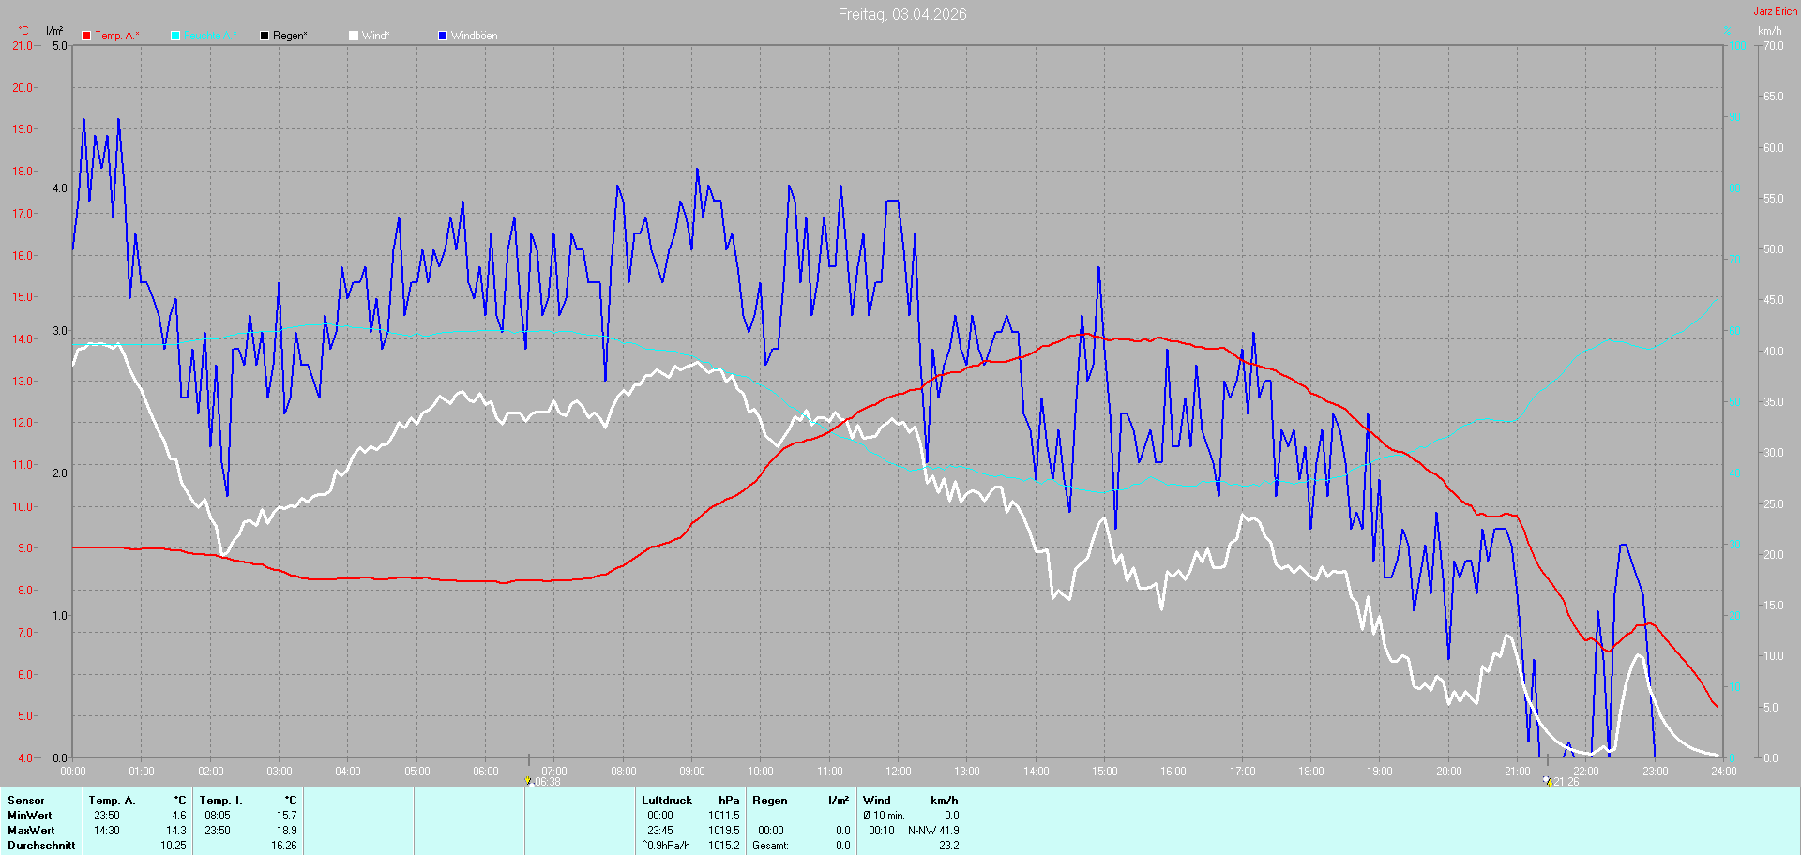Click the "23:45" pressure maximum time
The image size is (1801, 855).
click(660, 831)
